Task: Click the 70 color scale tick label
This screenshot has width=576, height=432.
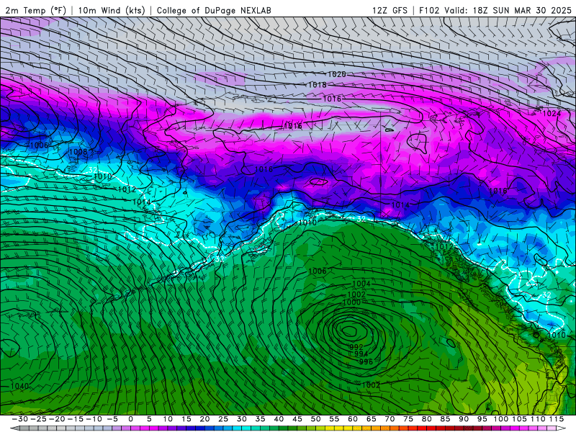Action: tap(390, 419)
